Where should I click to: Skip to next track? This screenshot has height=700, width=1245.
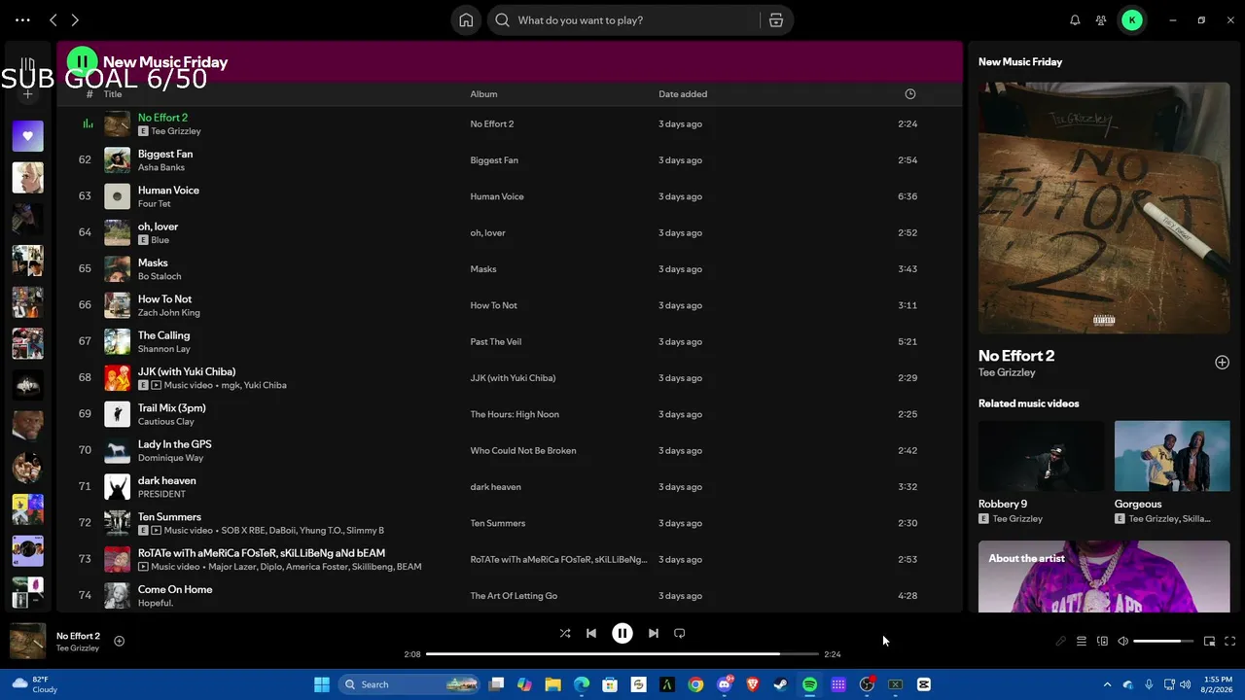(654, 633)
